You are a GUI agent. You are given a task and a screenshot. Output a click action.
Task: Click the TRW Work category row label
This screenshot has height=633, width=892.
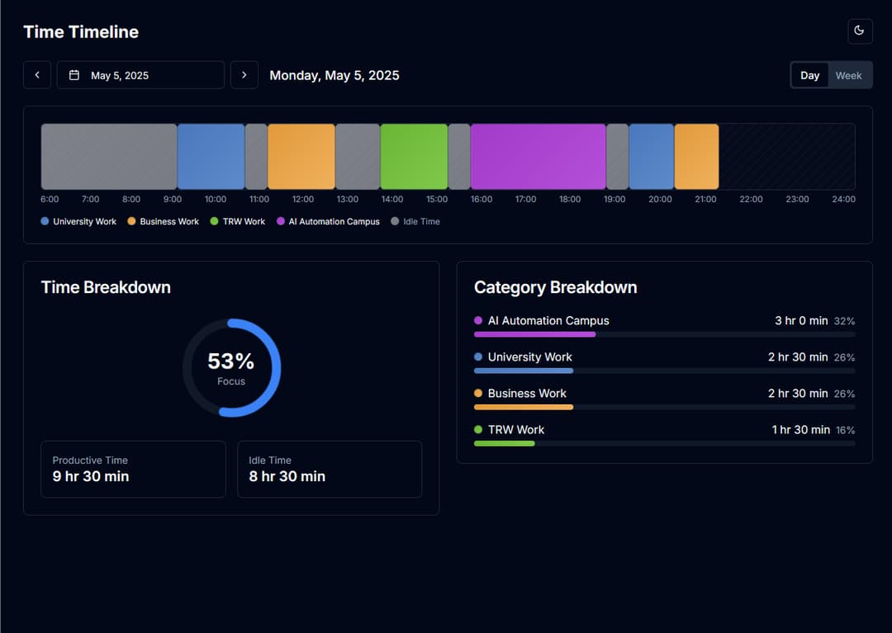point(516,430)
